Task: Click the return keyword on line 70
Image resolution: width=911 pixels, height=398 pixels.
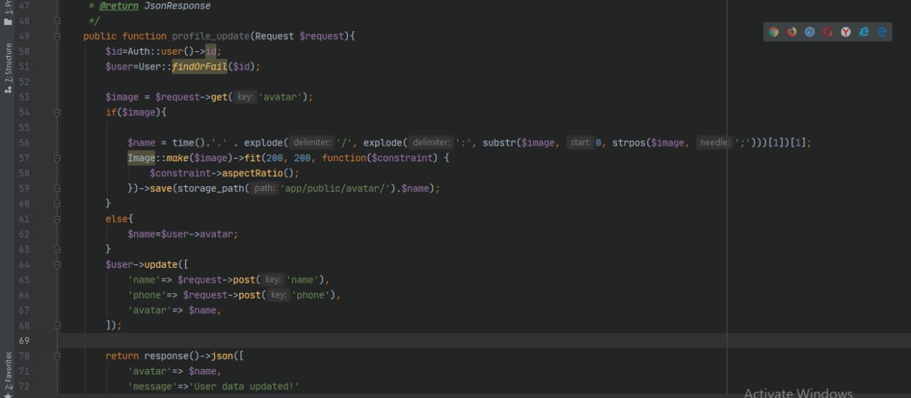Action: point(122,356)
